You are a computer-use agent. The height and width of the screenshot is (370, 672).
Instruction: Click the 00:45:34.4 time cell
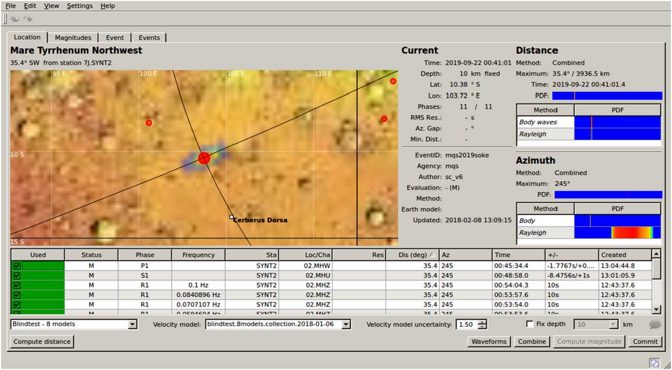coord(519,266)
